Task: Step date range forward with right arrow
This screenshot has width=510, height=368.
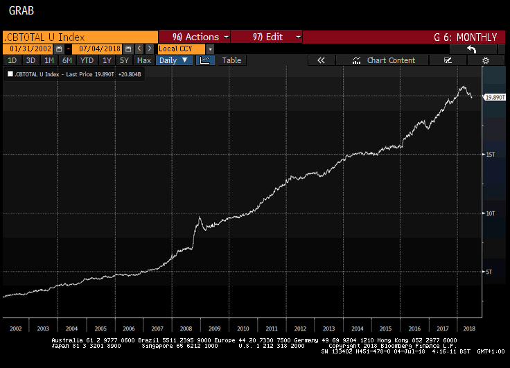Action: tap(149, 49)
